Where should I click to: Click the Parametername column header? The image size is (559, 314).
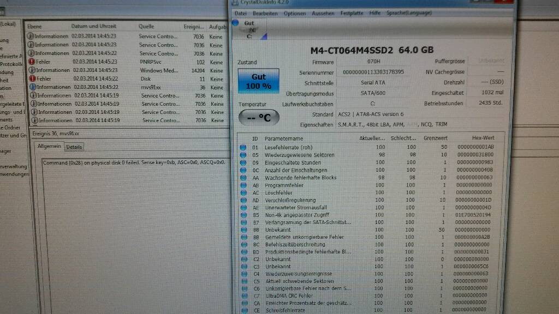click(x=284, y=138)
